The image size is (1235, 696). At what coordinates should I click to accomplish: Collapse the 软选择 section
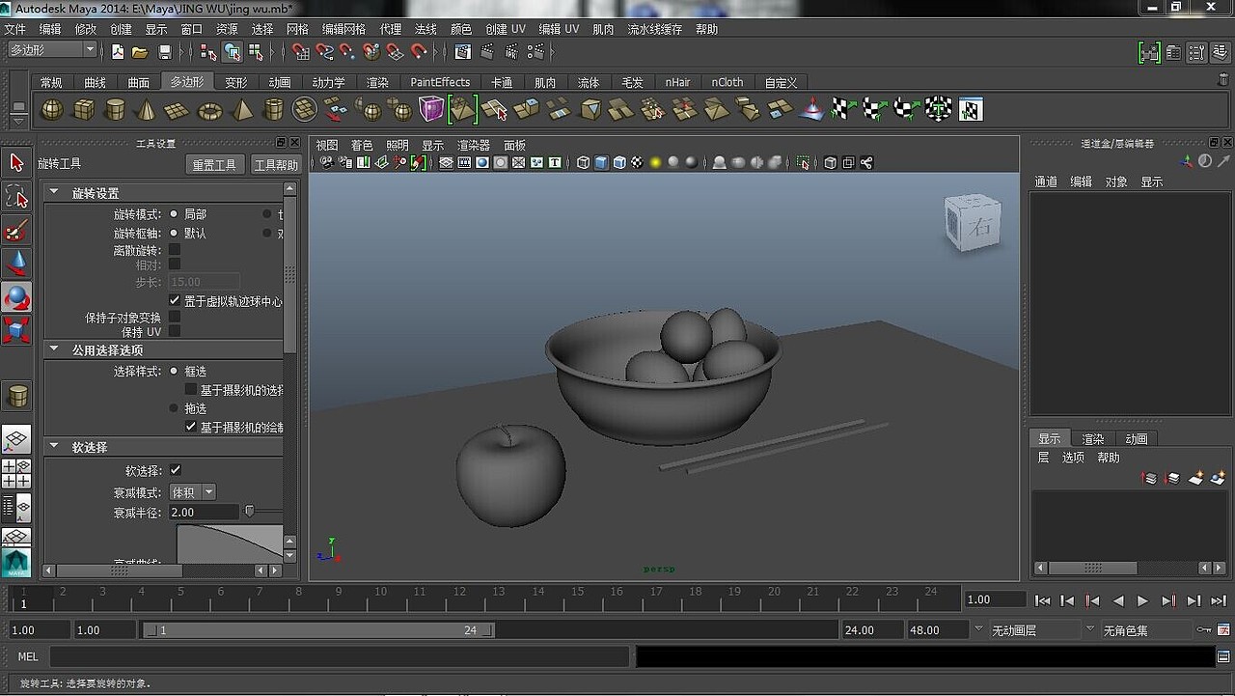point(54,447)
